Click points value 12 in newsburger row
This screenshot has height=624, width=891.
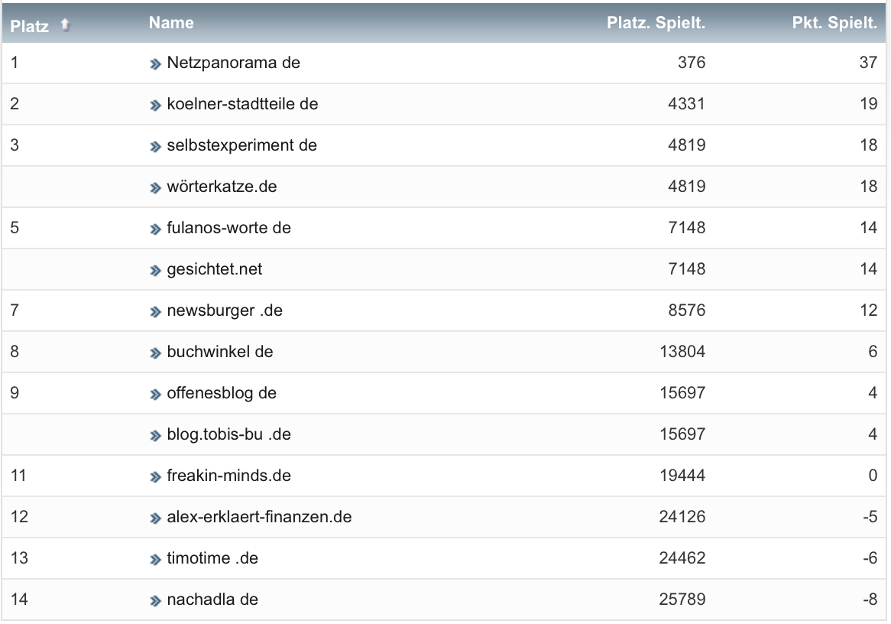(x=868, y=310)
